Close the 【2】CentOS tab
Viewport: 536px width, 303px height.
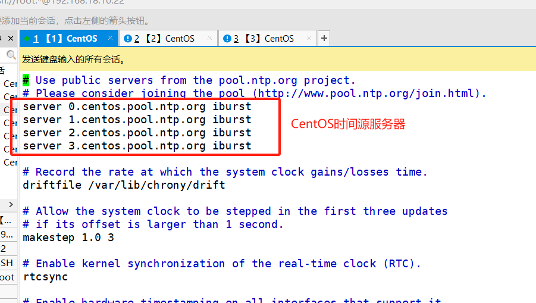point(209,38)
